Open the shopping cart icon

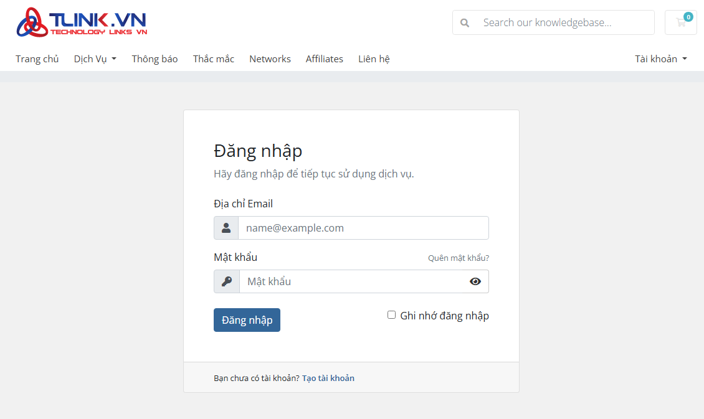(680, 23)
